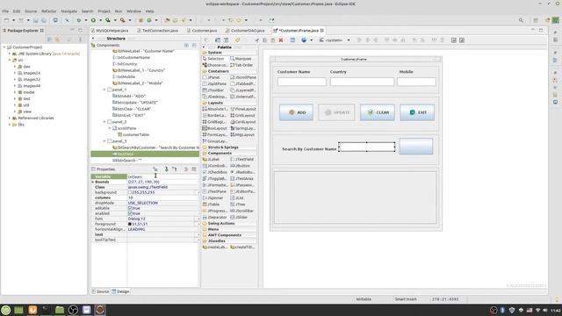Click the ADD button in the form preview
The width and height of the screenshot is (562, 316).
click(x=296, y=112)
